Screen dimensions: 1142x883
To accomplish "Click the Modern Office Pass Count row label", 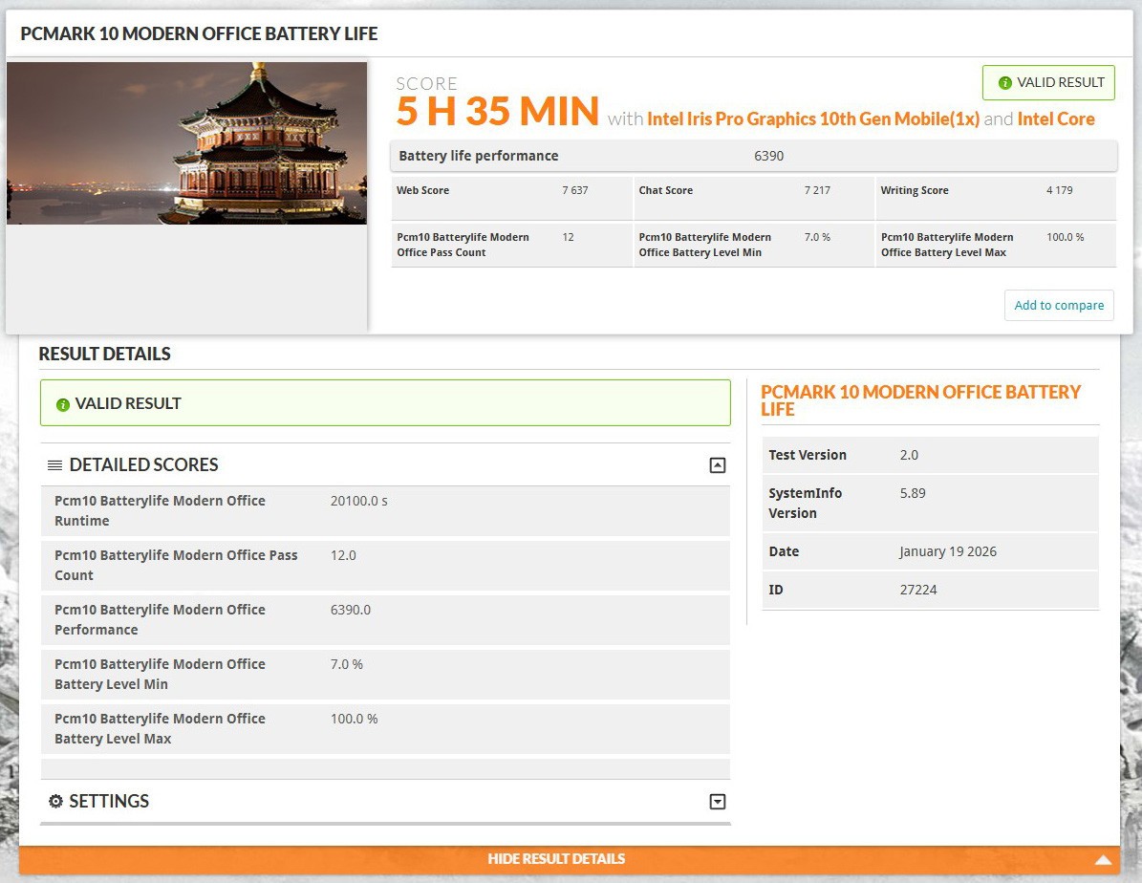I will point(176,566).
